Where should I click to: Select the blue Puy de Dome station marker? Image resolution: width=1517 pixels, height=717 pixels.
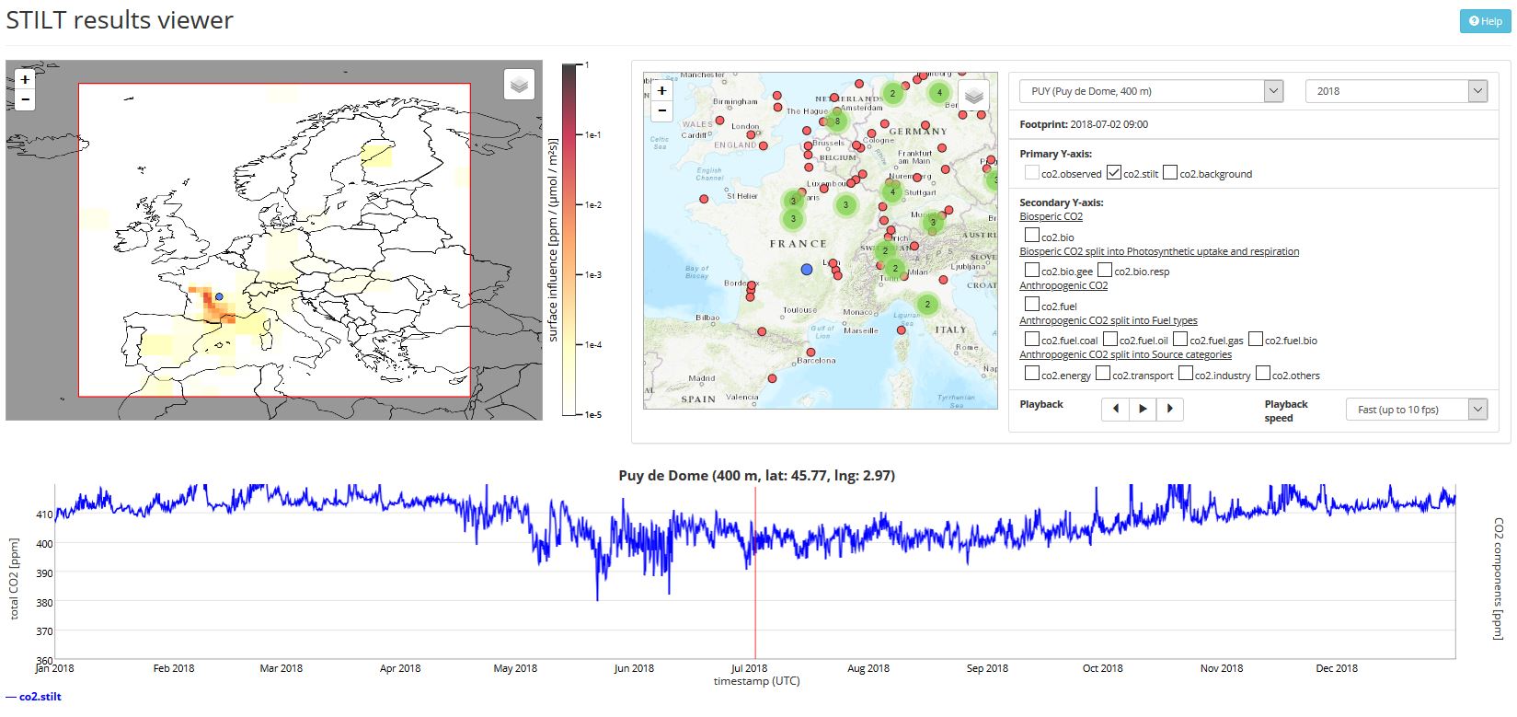[x=807, y=269]
